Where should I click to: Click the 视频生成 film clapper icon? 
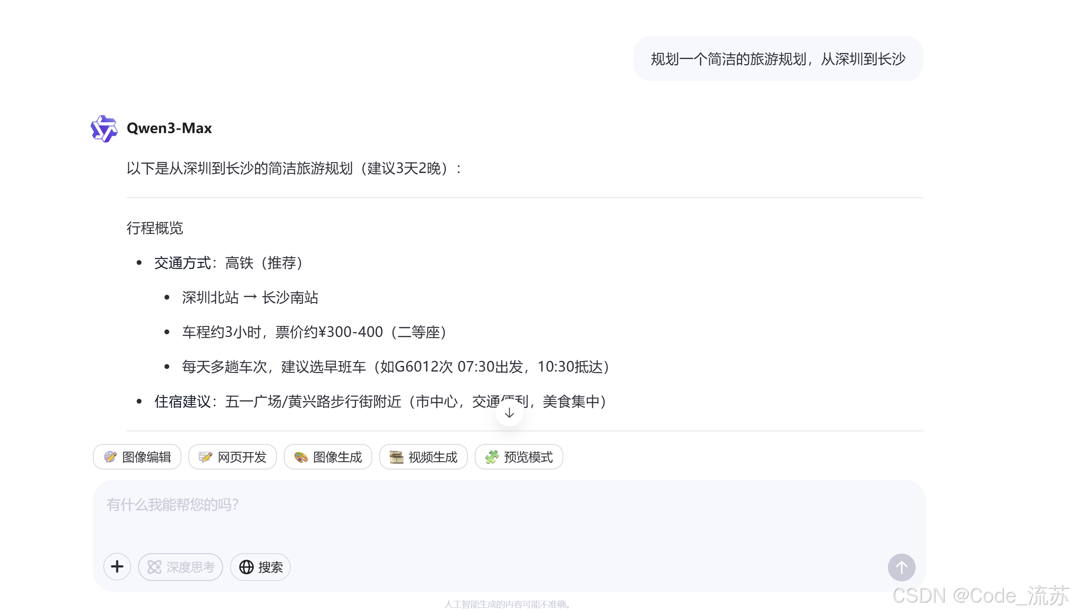click(396, 457)
